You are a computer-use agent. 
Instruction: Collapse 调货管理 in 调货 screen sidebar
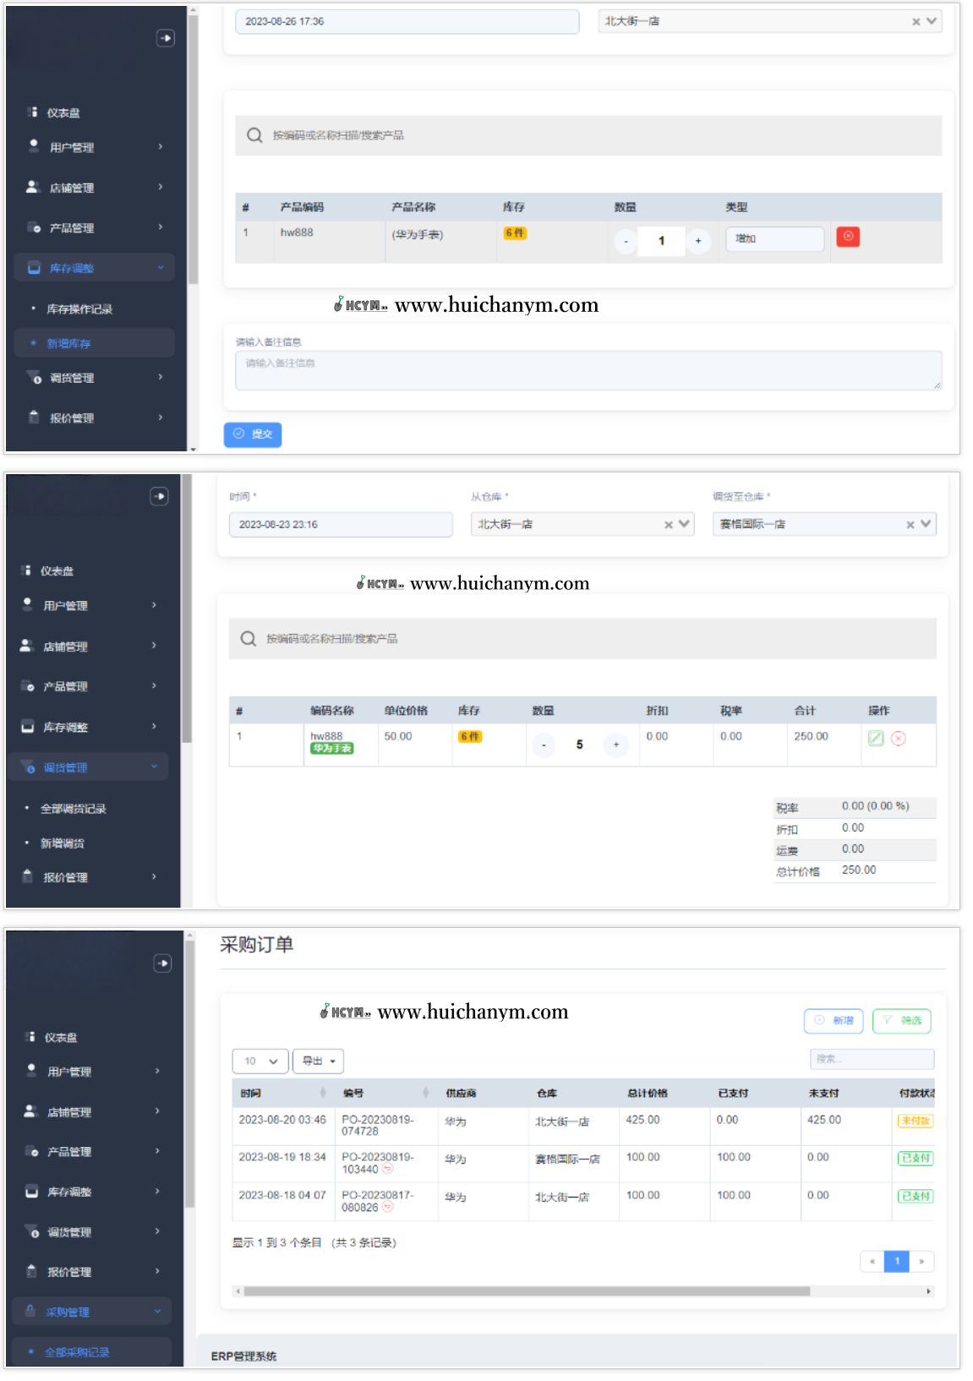pos(89,767)
